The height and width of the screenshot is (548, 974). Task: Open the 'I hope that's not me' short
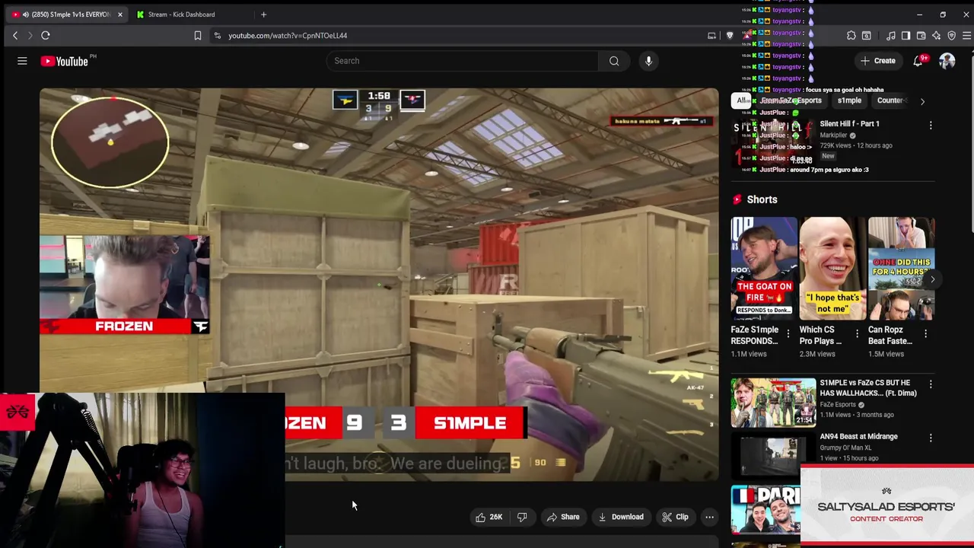point(832,269)
